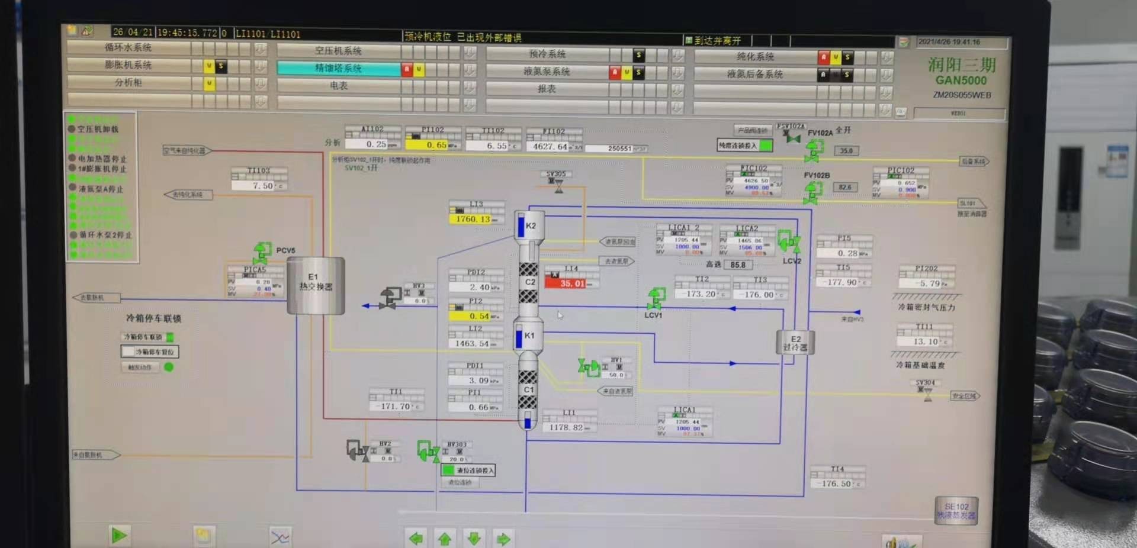Image resolution: width=1137 pixels, height=548 pixels.
Task: Click the E1 热交换器 heat exchanger
Action: point(316,285)
